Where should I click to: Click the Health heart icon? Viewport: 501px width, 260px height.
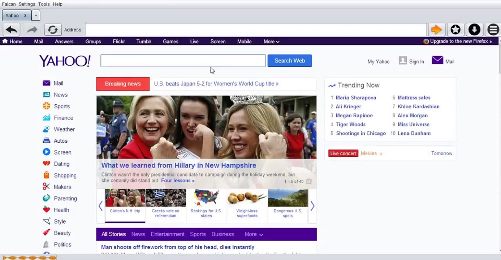46,210
